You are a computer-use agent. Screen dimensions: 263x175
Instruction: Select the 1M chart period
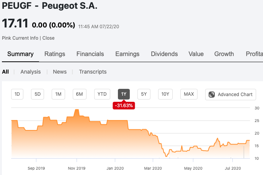[x=58, y=94]
